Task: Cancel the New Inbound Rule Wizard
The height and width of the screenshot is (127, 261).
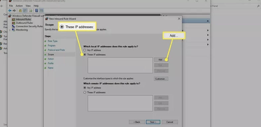Action: click(170, 122)
